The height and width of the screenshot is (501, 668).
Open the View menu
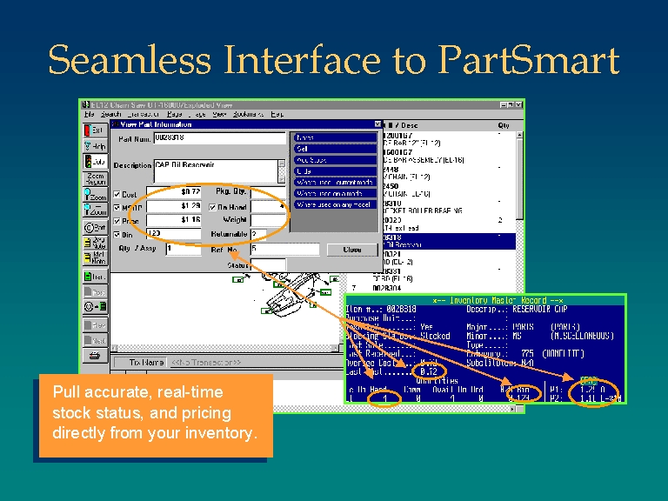[x=219, y=114]
